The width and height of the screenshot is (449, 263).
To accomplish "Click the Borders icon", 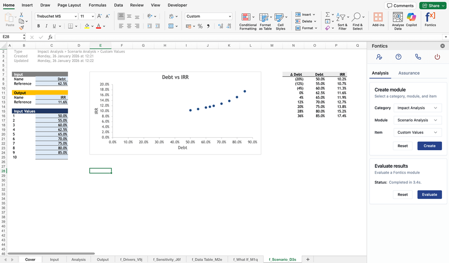I will (70, 26).
